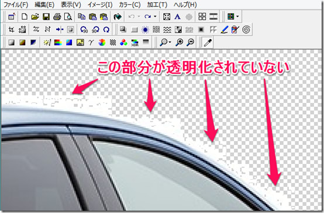This screenshot has height=213, width=324.
Task: Click the redo arrow button
Action: [147, 16]
